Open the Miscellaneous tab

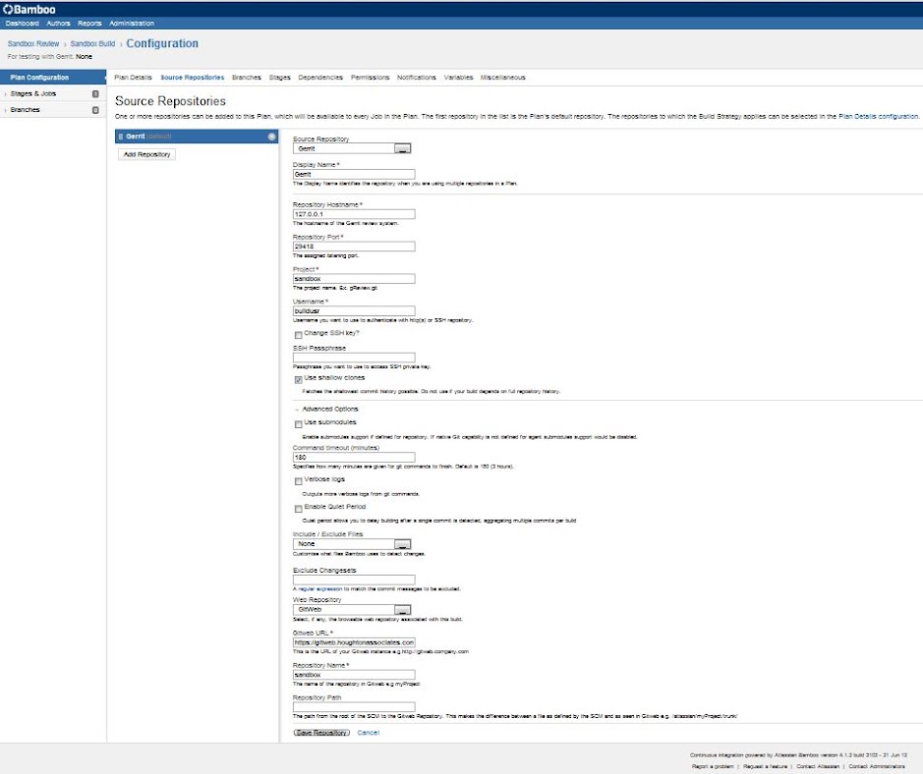point(502,78)
